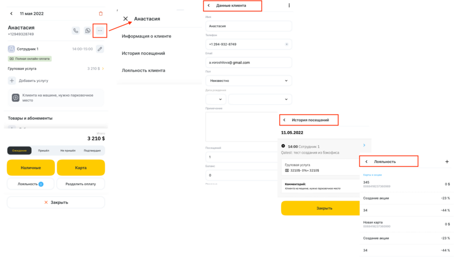Open the Пол gender dropdown
Screen dimensions: 464x261
248,81
